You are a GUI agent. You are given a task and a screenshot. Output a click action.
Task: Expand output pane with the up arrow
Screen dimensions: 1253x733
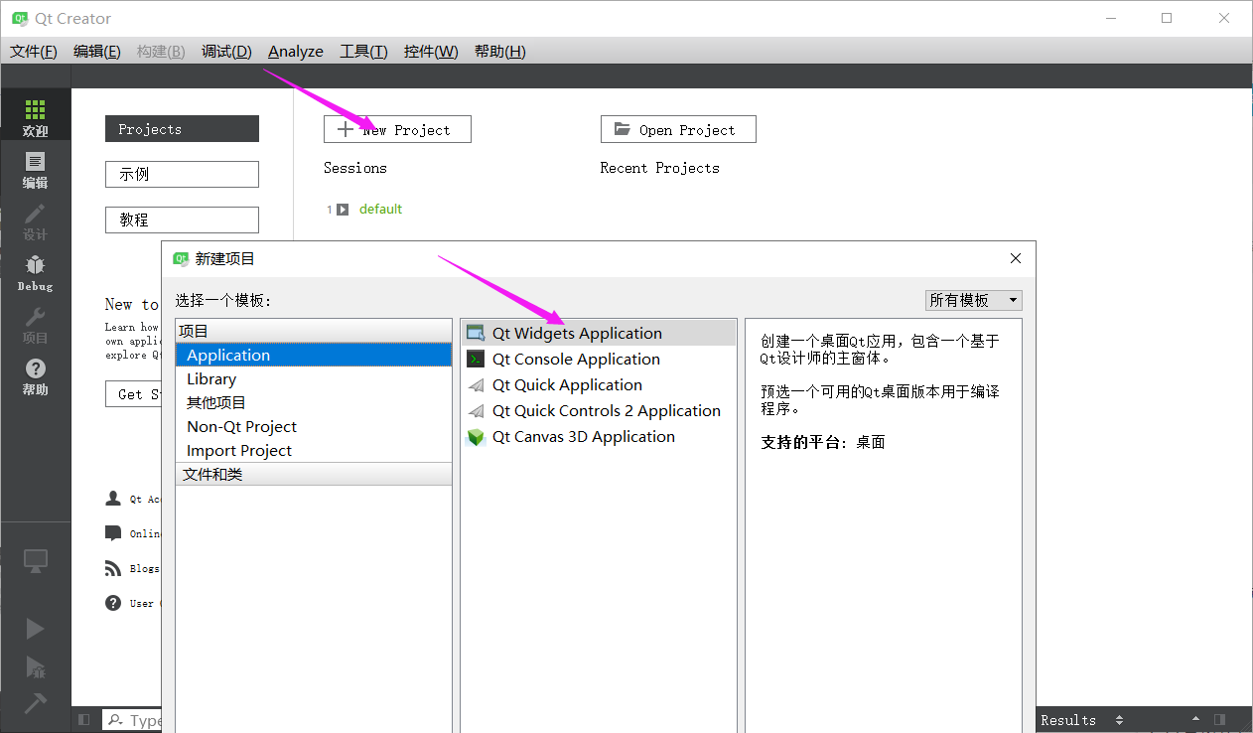[x=1195, y=719]
